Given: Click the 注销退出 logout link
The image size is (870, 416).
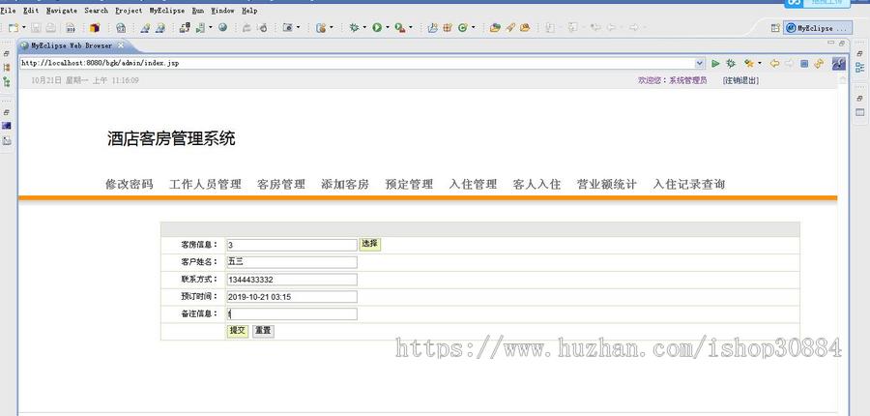Looking at the screenshot, I should point(740,80).
